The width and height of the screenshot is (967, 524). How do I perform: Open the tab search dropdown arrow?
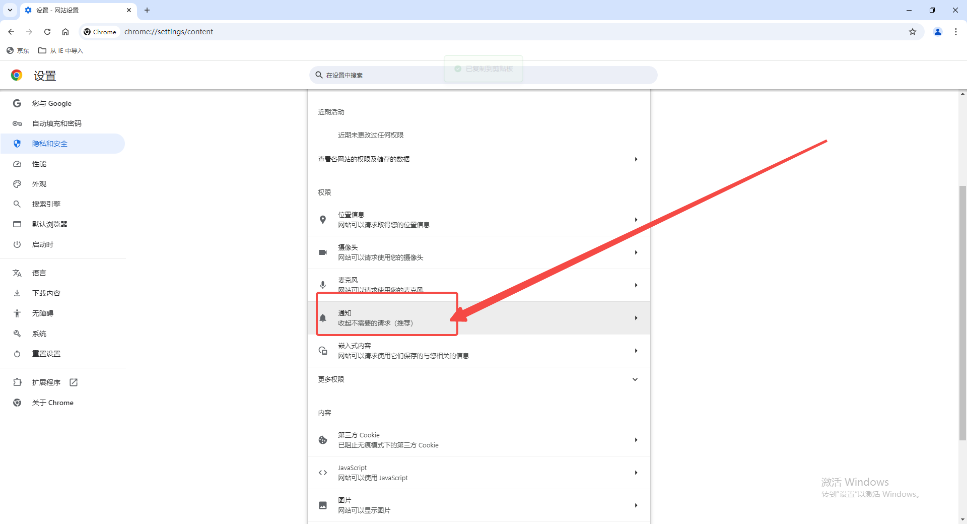click(x=10, y=10)
